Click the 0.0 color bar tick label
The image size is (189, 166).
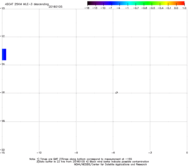coord(176,8)
